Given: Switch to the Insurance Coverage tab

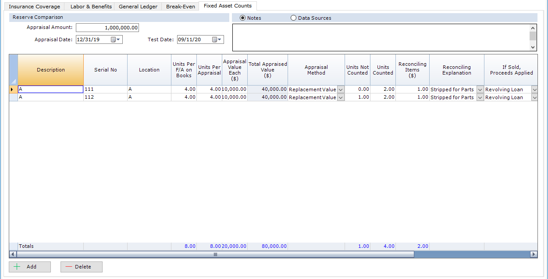Looking at the screenshot, I should tap(35, 7).
